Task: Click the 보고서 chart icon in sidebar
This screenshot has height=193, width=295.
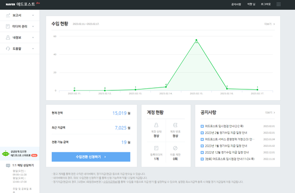Action: click(8, 15)
